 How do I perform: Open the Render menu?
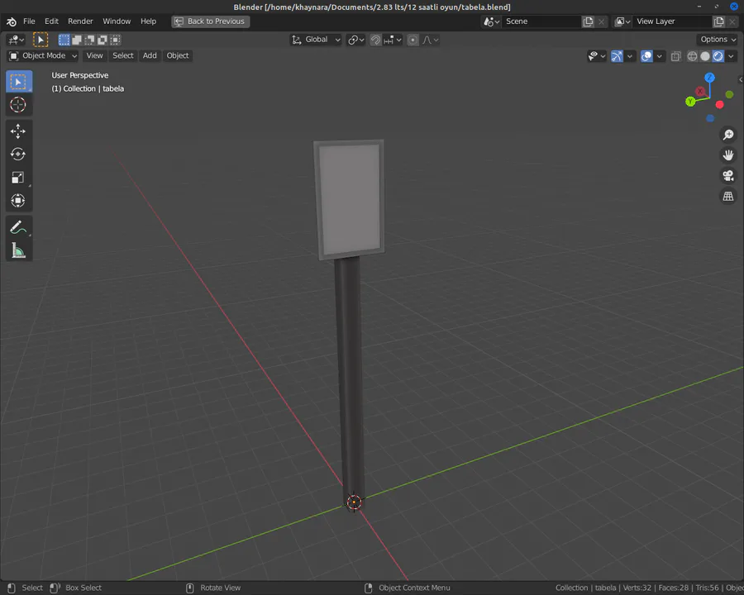point(80,21)
